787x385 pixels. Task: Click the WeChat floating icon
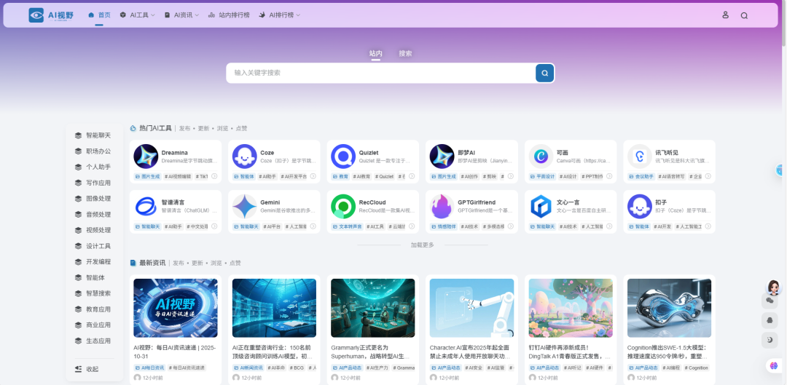tap(770, 301)
